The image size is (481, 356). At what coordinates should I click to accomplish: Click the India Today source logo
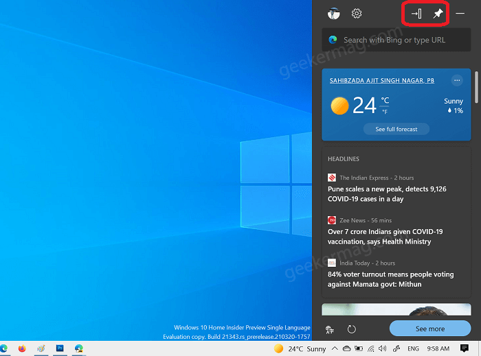click(x=332, y=263)
